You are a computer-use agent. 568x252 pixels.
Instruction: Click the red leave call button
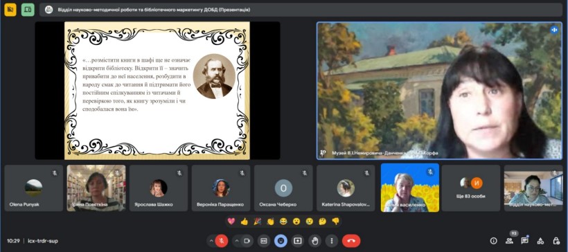pos(351,241)
